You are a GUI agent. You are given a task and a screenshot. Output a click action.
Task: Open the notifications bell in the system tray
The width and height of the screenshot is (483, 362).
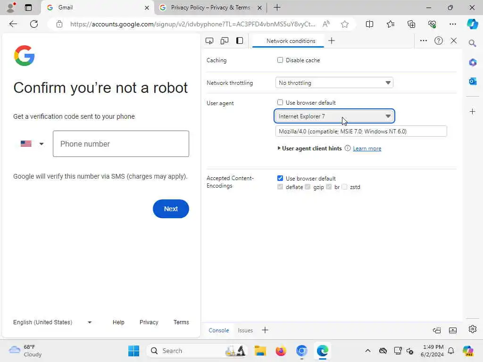(x=450, y=351)
